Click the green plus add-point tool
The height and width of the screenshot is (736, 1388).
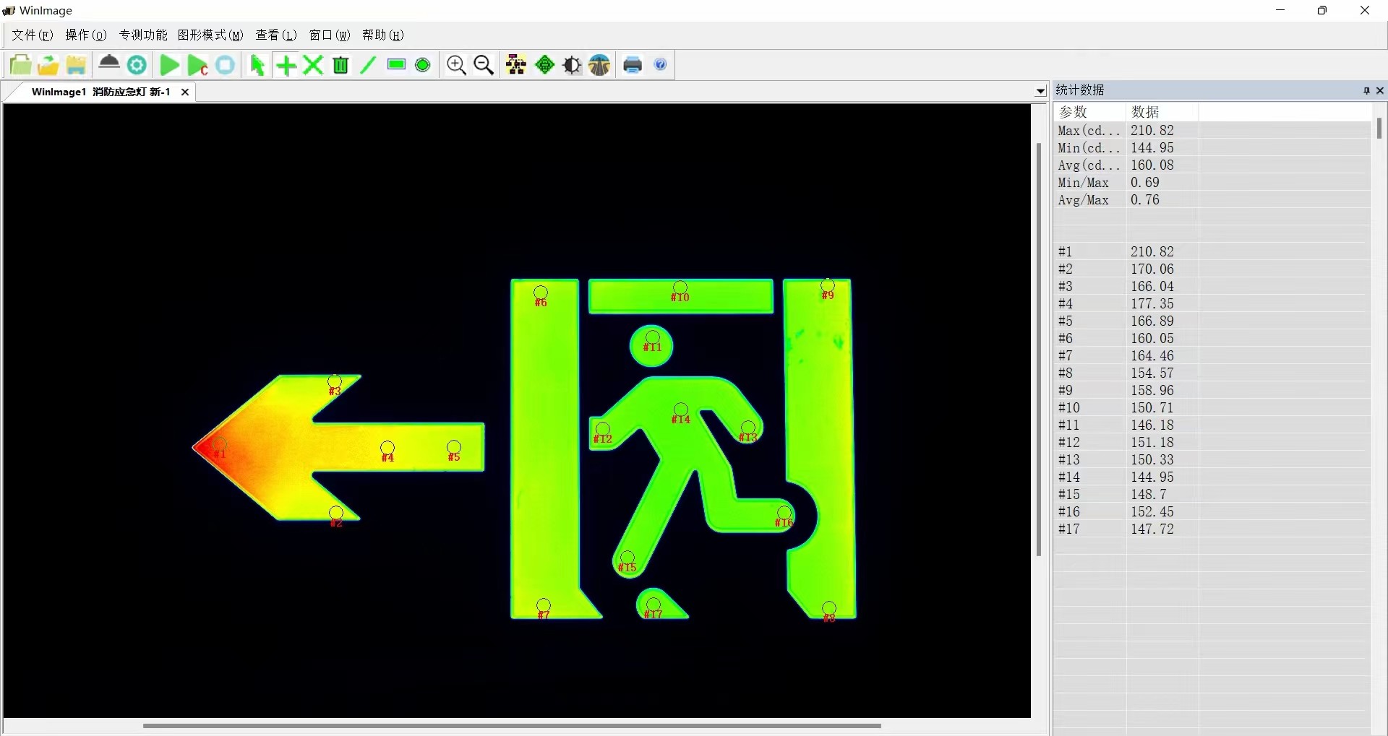click(286, 66)
